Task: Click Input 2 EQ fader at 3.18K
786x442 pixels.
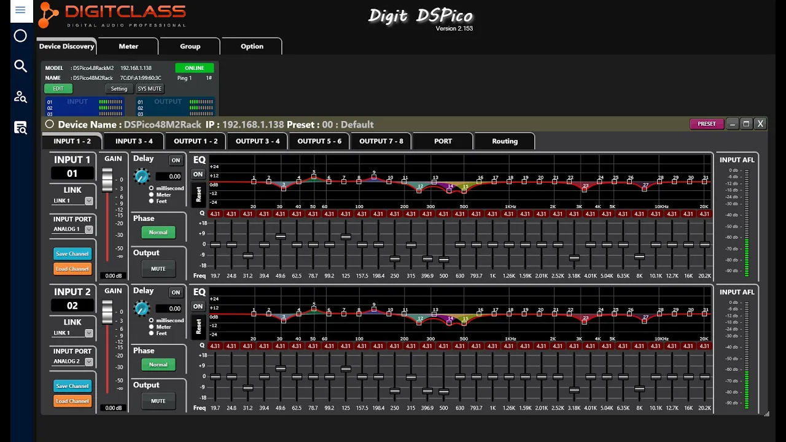Action: pyautogui.click(x=574, y=390)
